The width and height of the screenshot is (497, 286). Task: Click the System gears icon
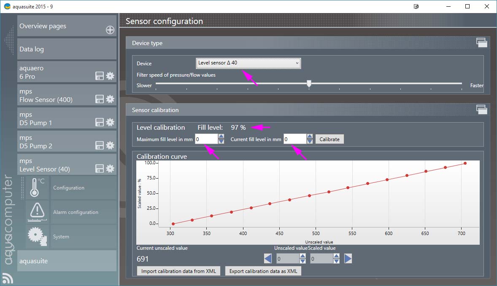(x=38, y=236)
